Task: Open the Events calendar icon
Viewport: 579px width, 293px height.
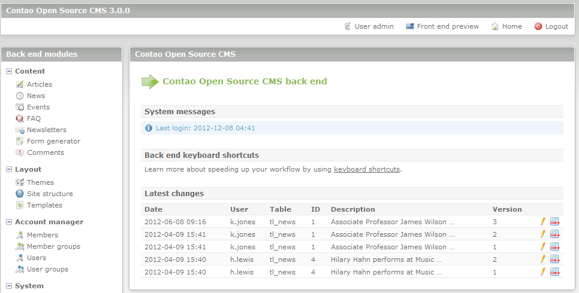Action: pos(20,107)
